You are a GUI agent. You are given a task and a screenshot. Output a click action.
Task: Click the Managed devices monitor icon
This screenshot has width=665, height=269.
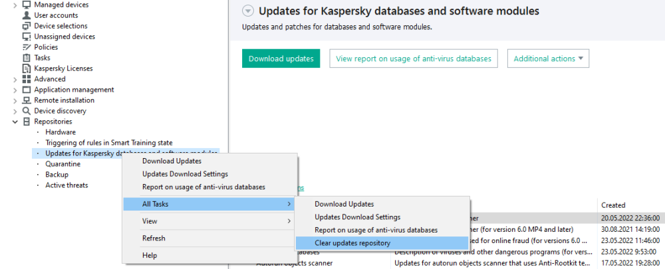click(27, 5)
